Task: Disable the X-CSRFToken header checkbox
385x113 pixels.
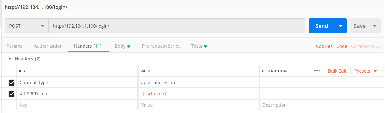Action: pos(11,94)
